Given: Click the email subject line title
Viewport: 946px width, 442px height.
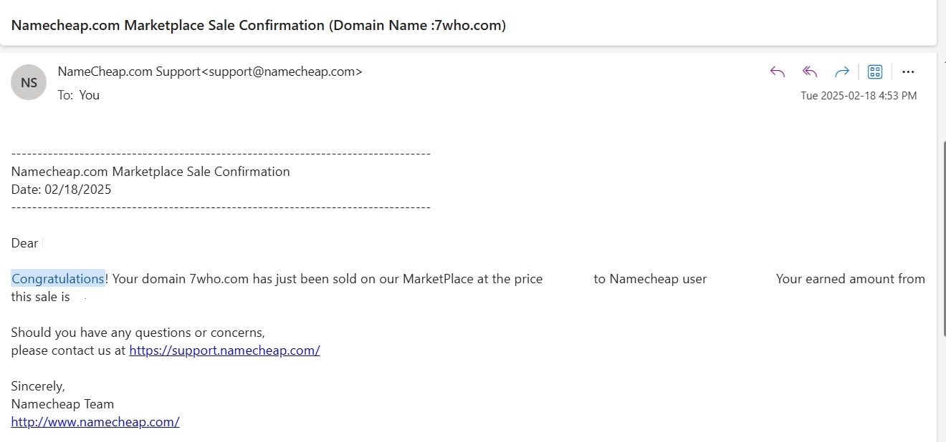Looking at the screenshot, I should [259, 25].
